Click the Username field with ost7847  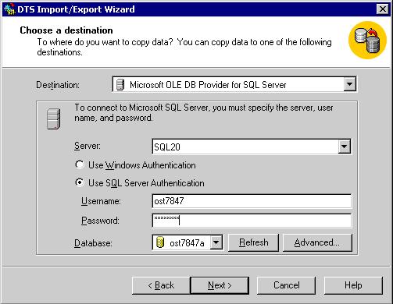[252, 201]
